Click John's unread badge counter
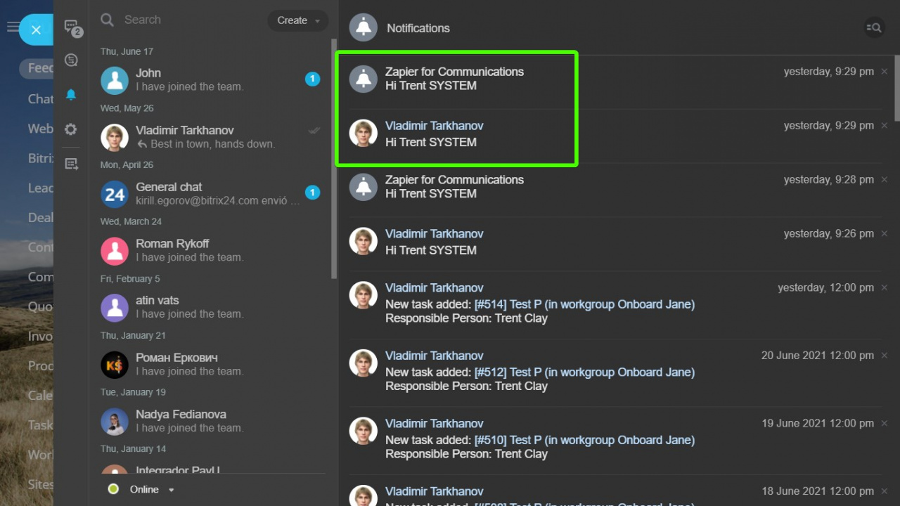Image resolution: width=900 pixels, height=506 pixels. [312, 79]
